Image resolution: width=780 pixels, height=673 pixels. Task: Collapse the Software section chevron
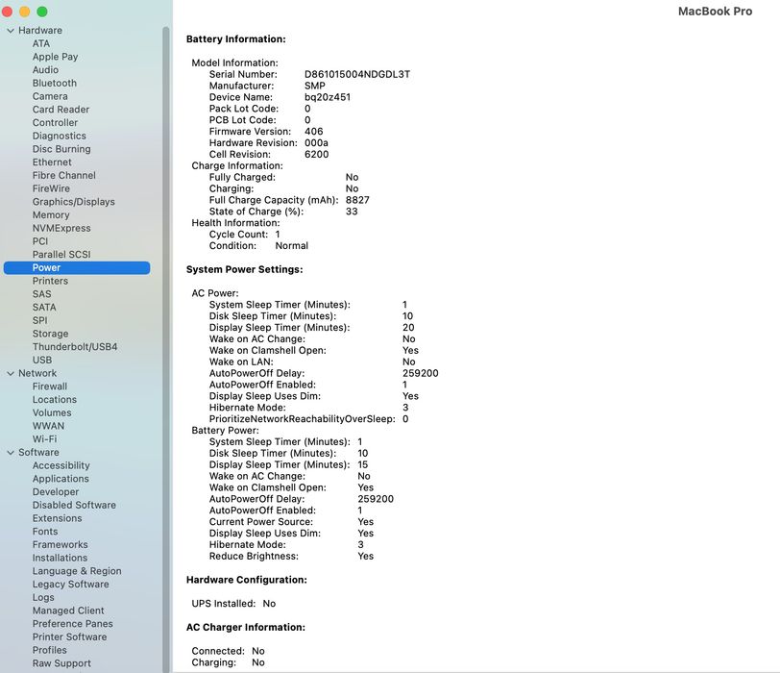11,453
